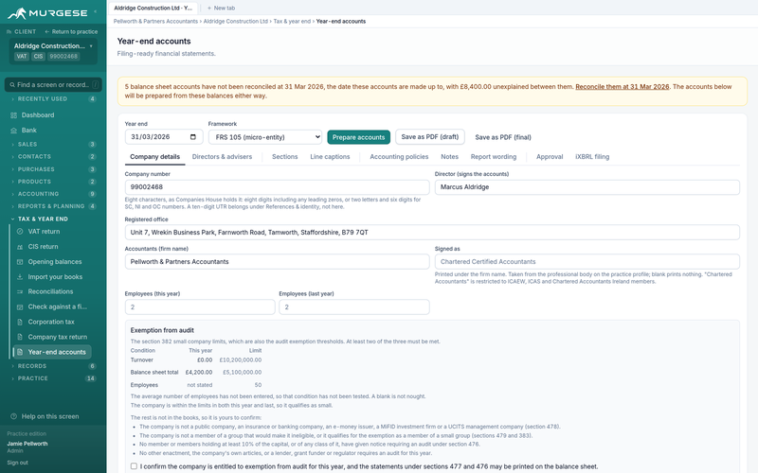Expand the RECENTLY USED section
758x473 pixels.
(x=53, y=99)
